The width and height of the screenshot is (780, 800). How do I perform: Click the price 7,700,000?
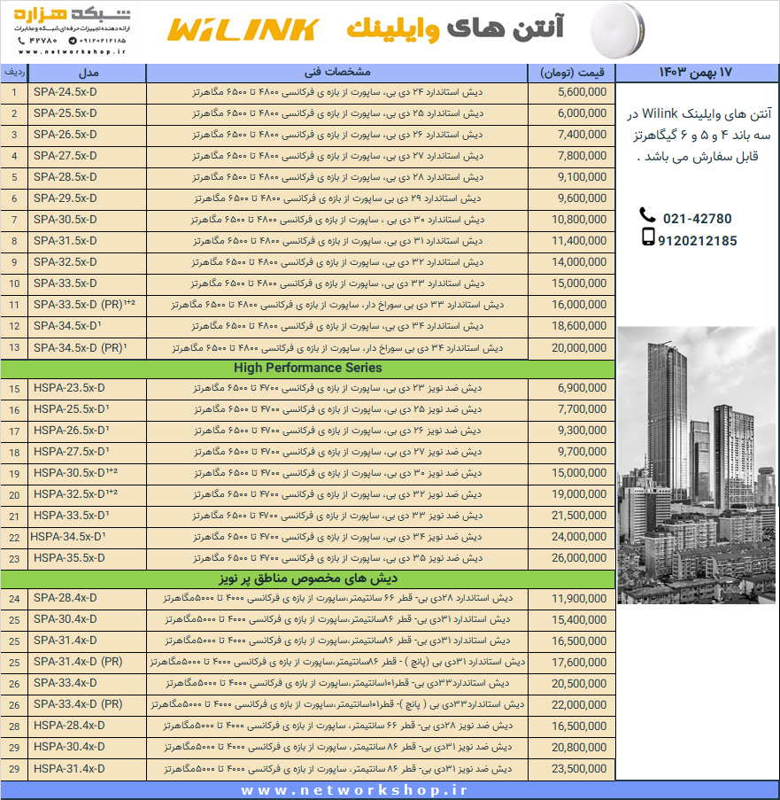click(583, 409)
